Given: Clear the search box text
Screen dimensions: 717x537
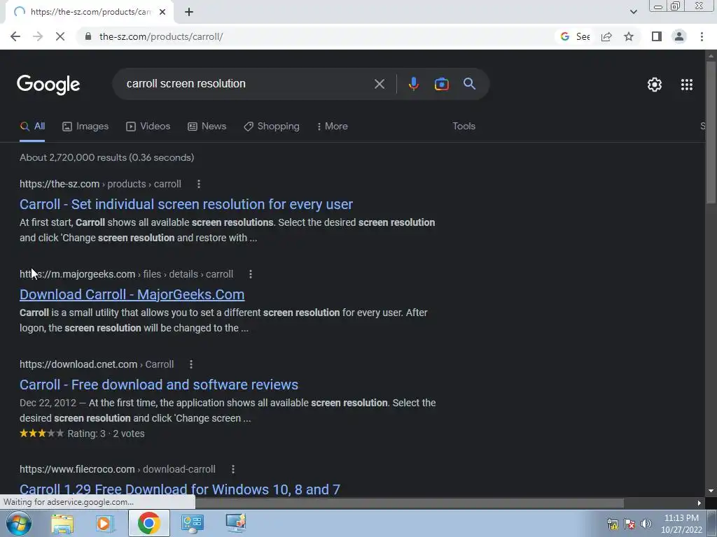Looking at the screenshot, I should 379,84.
